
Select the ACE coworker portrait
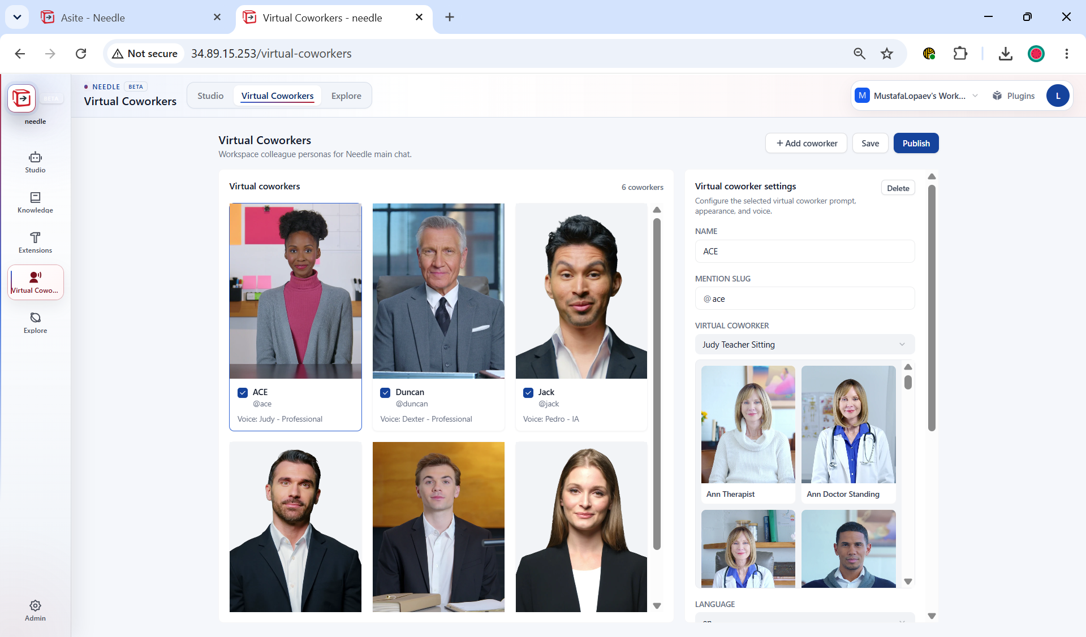pyautogui.click(x=295, y=291)
